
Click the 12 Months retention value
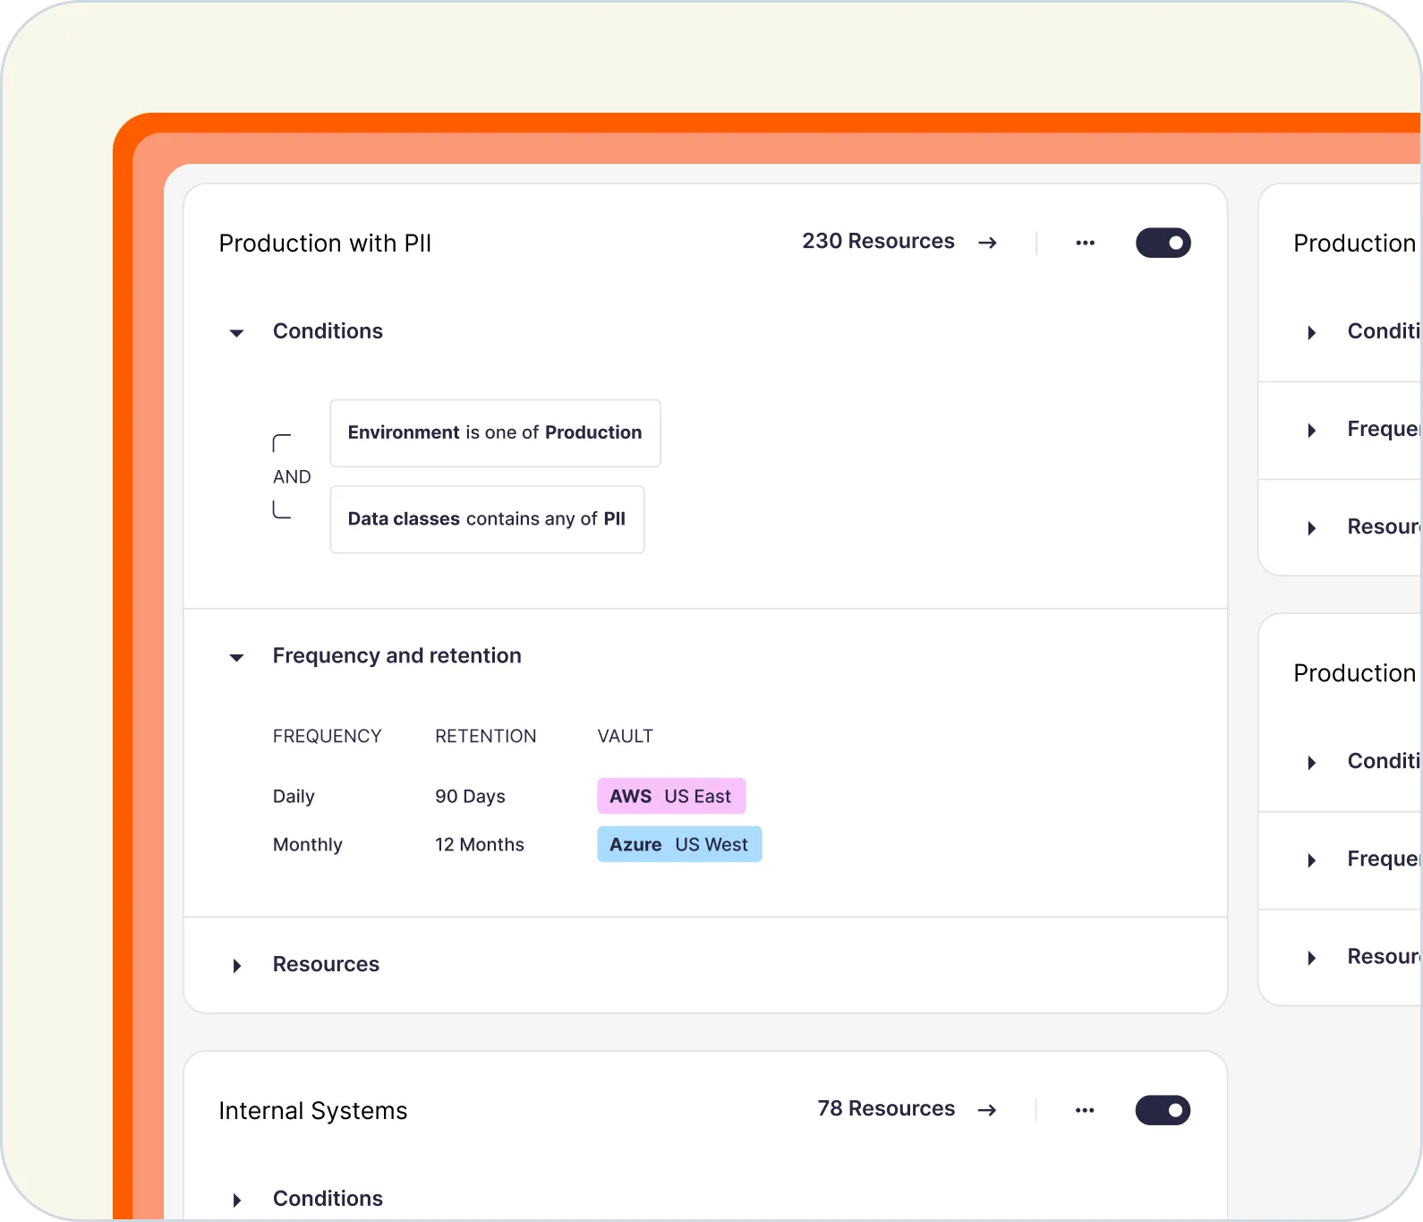coord(480,845)
